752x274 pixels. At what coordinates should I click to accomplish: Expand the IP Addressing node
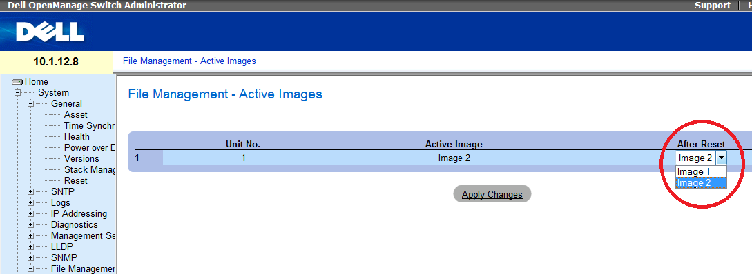click(30, 213)
